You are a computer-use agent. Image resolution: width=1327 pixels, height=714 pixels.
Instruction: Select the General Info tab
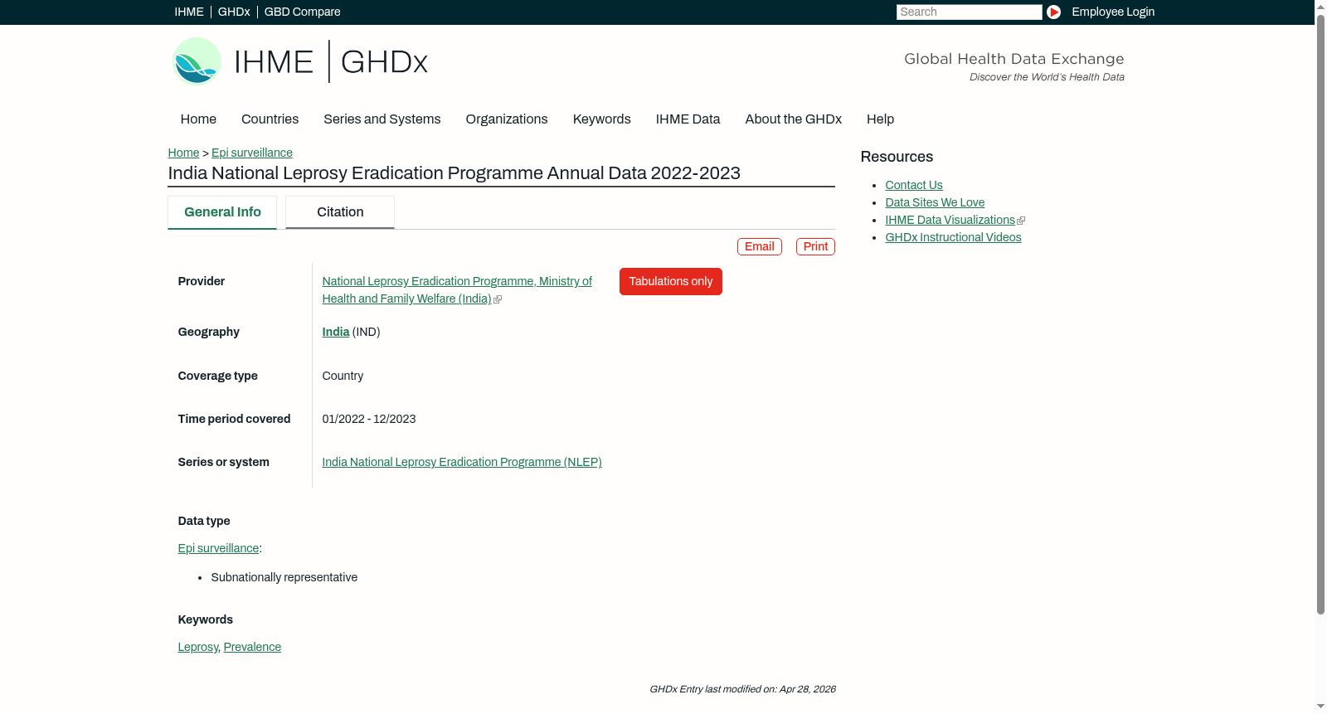point(222,212)
